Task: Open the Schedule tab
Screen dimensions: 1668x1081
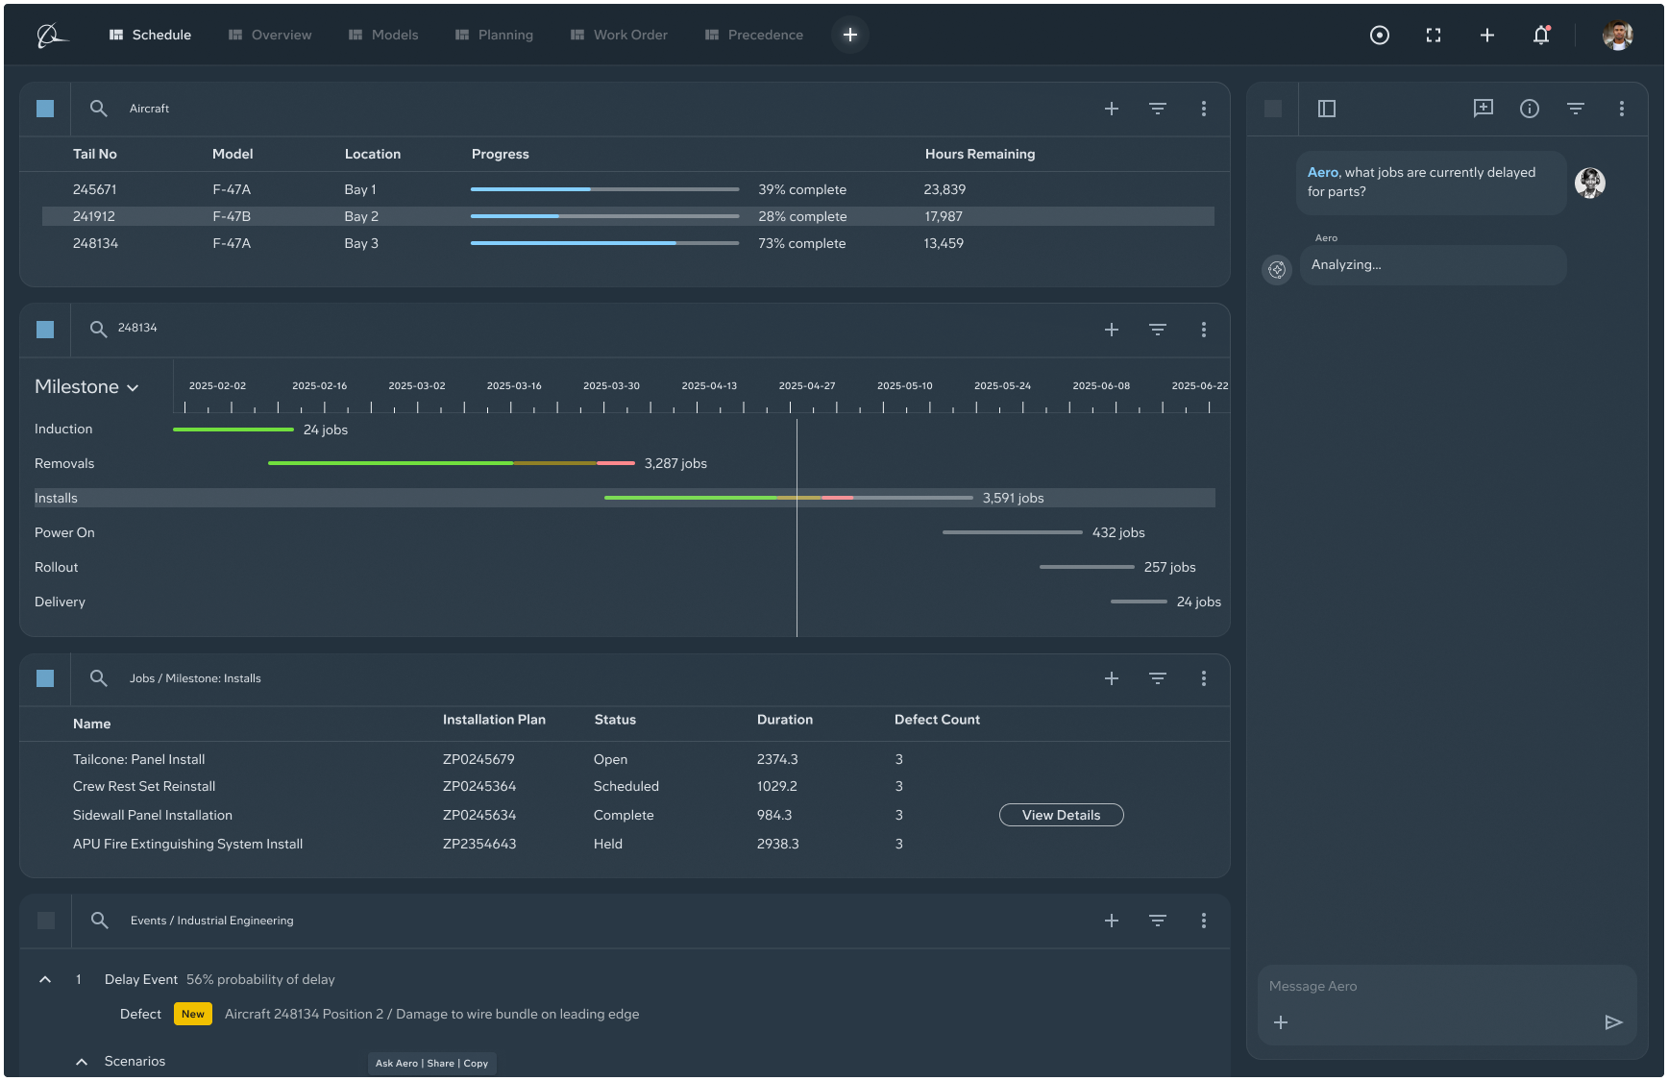Action: (150, 35)
